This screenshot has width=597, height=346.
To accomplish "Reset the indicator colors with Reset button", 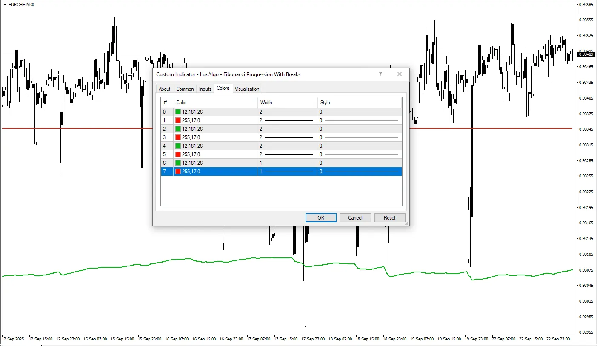I will click(389, 218).
